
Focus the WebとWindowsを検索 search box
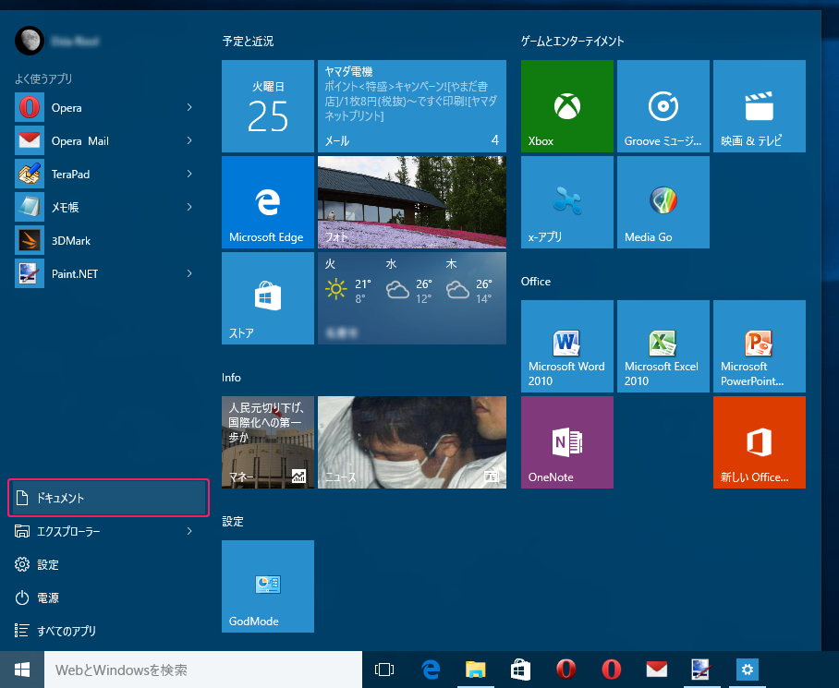(203, 670)
